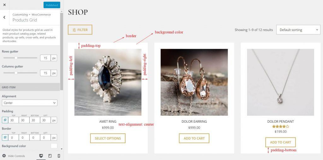Open the product Filter button

click(80, 30)
